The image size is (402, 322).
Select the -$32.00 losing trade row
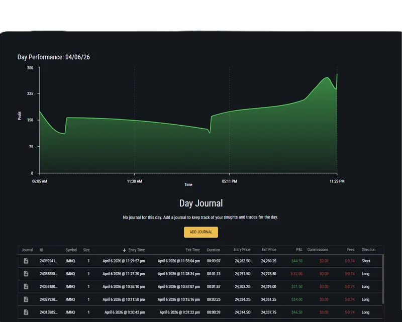[200, 274]
